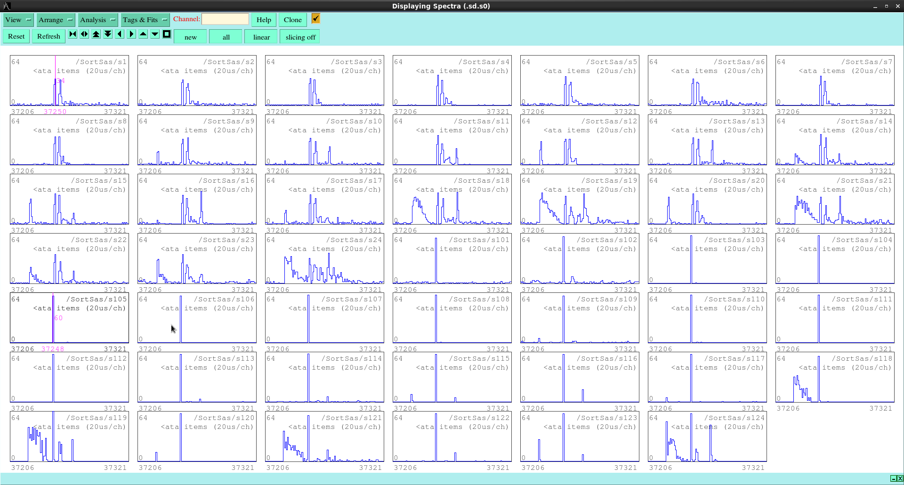Image resolution: width=904 pixels, height=485 pixels.
Task: Click the red Channel: label
Action: click(186, 19)
